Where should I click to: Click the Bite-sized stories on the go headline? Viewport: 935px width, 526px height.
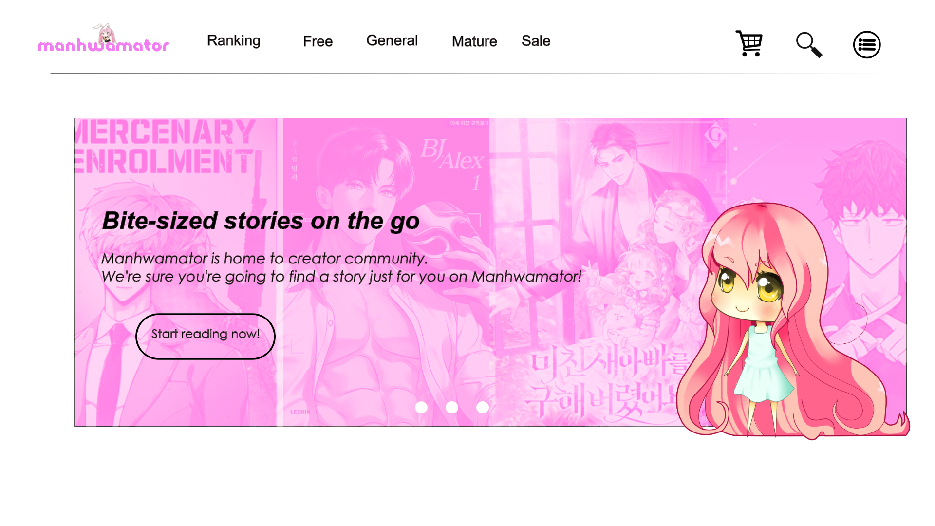[261, 222]
